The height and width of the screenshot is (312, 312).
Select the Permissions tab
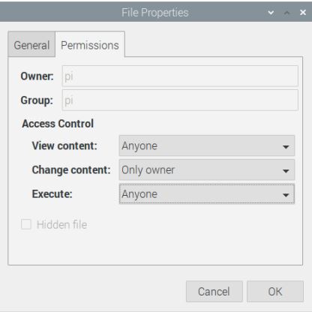pos(90,45)
